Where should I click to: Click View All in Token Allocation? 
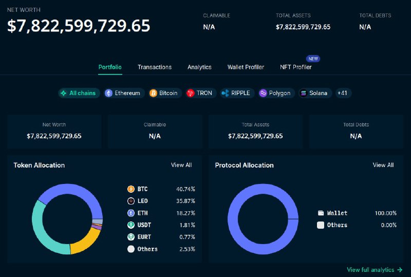pos(181,165)
